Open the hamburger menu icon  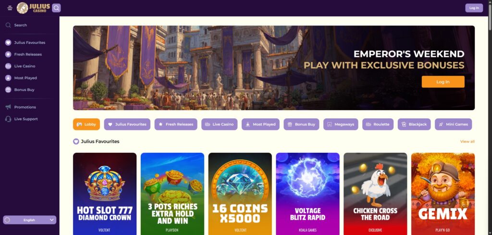tap(10, 8)
